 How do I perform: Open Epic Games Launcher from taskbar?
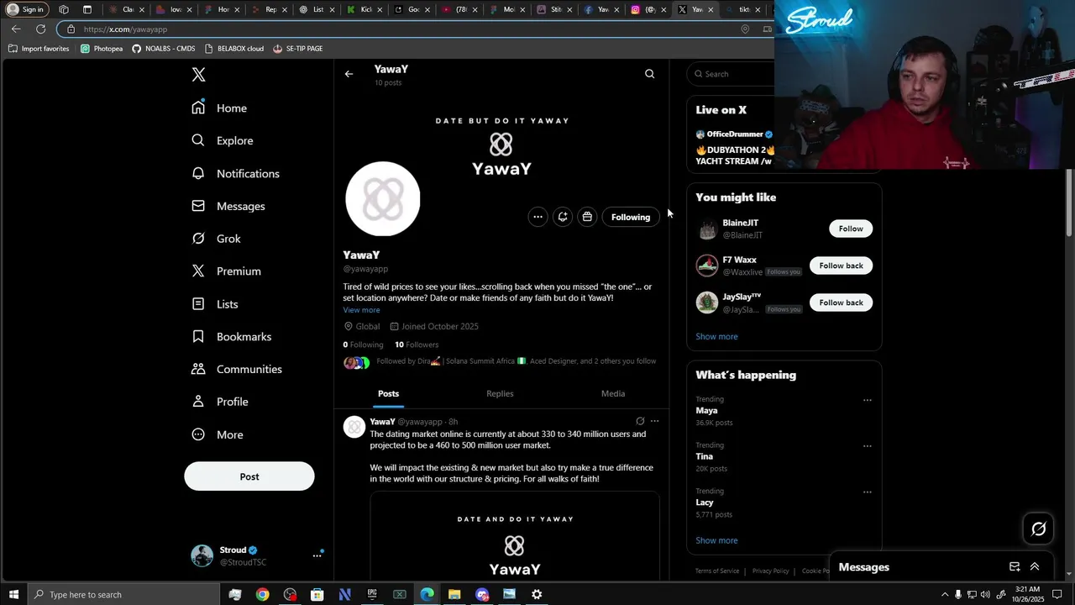372,595
